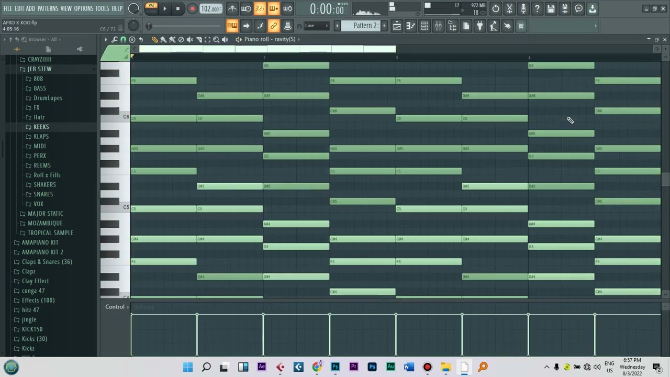Switch between PAT and SONG mode
This screenshot has width=670, height=377.
pos(151,8)
